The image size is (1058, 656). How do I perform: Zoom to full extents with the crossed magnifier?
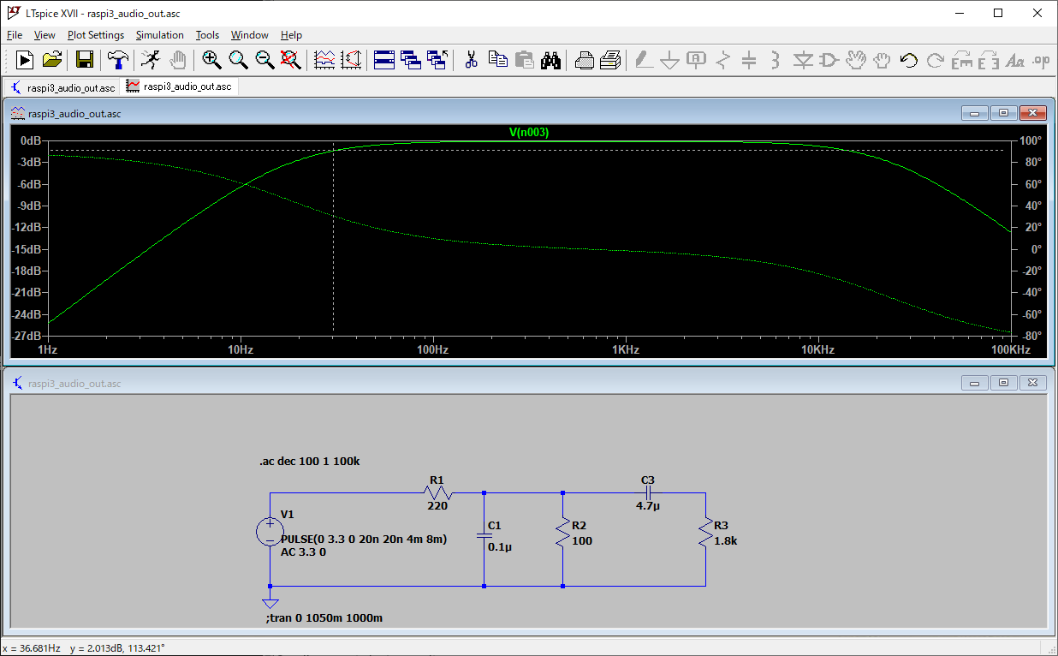[x=291, y=60]
